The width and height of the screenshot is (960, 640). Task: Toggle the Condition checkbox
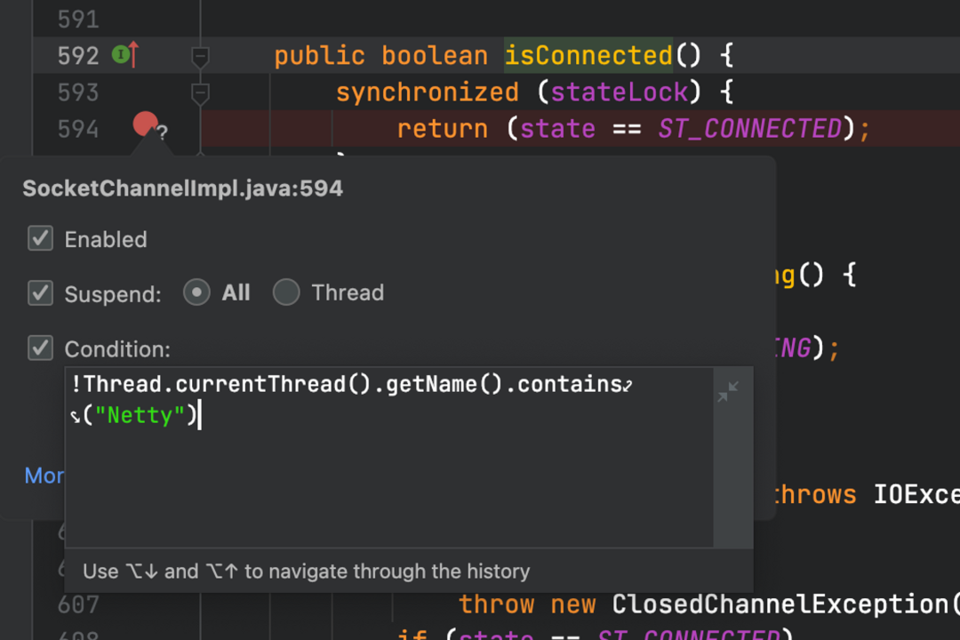tap(40, 348)
